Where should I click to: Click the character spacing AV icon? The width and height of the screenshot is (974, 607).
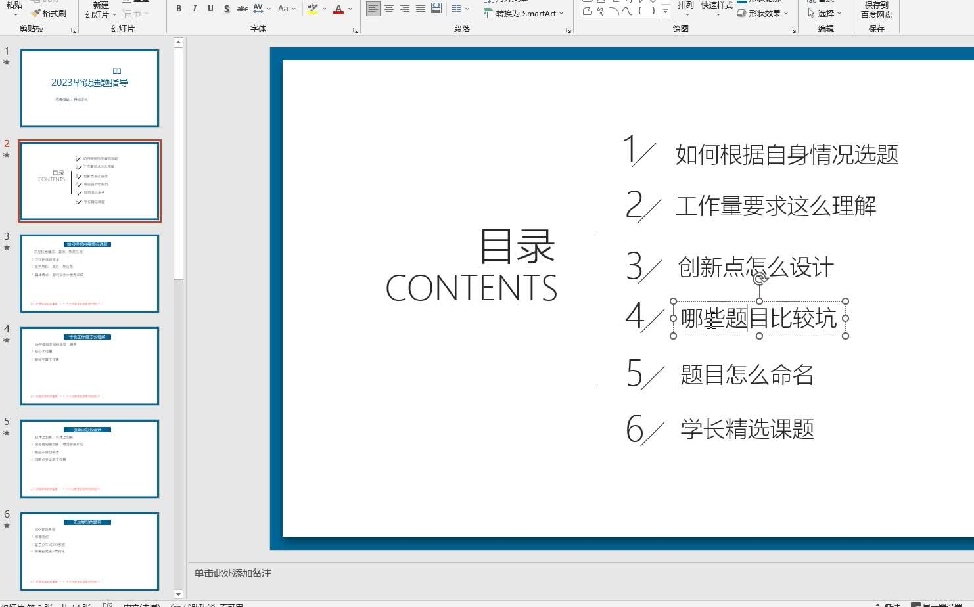click(258, 9)
